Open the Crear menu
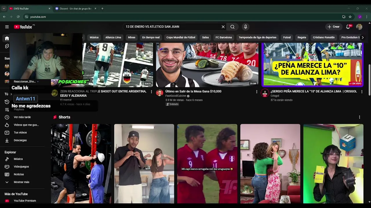 [333, 27]
